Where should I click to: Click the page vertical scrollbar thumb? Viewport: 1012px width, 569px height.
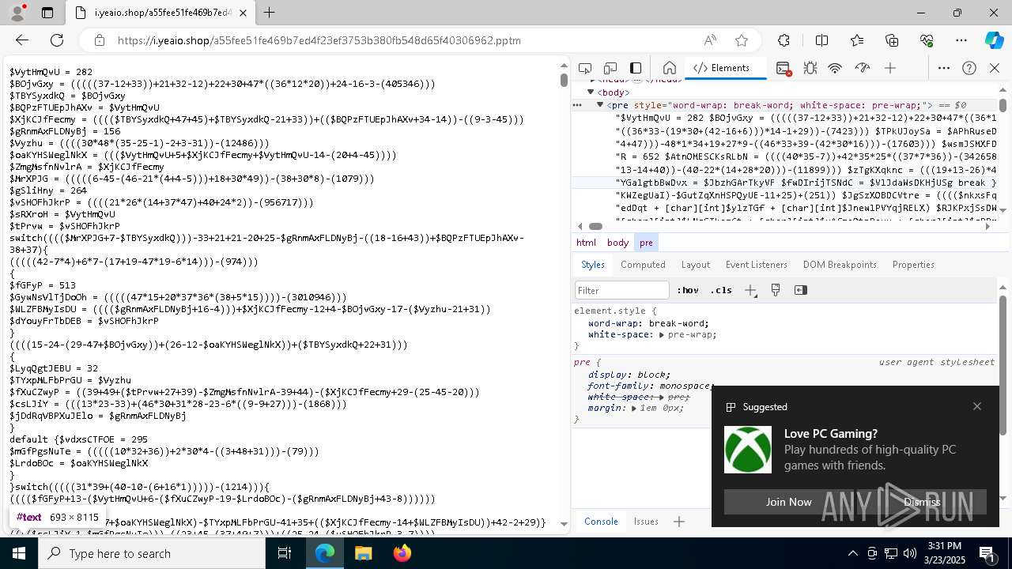coord(564,80)
